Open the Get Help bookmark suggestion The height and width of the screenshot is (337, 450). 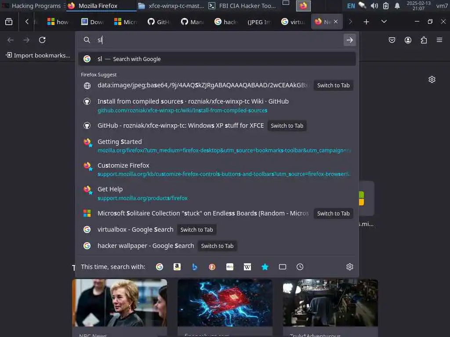[x=217, y=193]
